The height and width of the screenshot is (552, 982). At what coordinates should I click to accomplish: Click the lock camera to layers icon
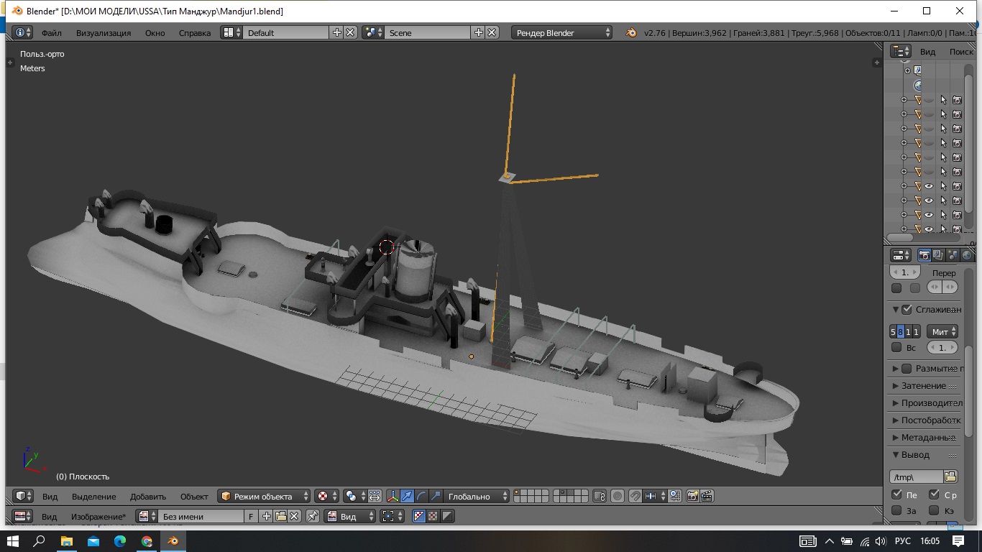coord(600,496)
